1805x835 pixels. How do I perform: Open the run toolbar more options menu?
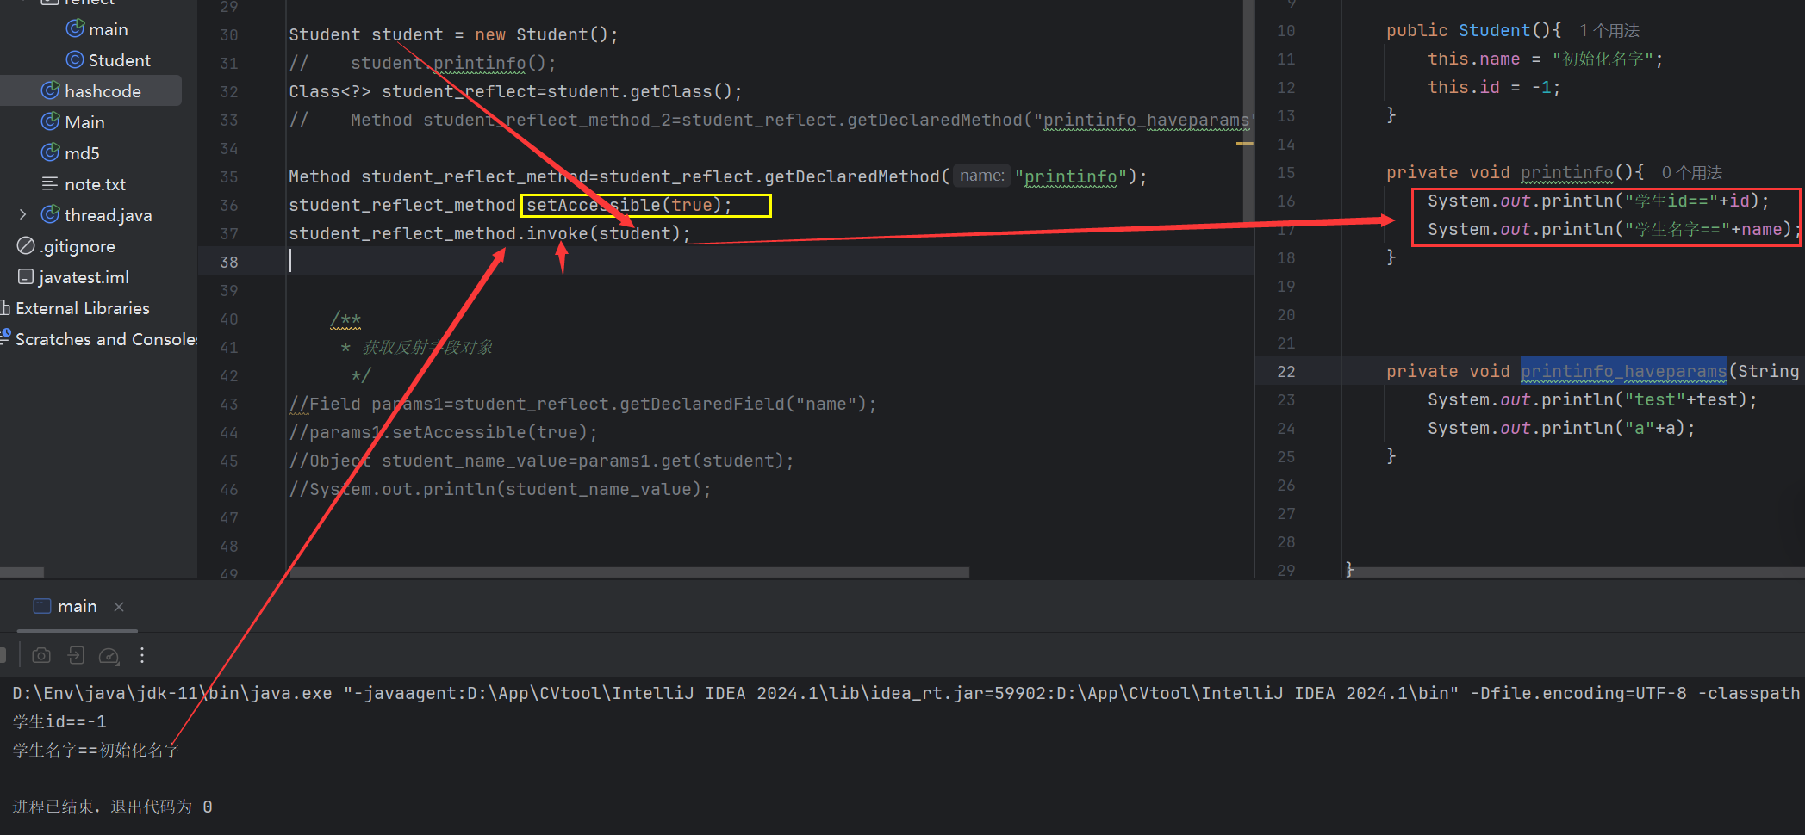pyautogui.click(x=142, y=656)
